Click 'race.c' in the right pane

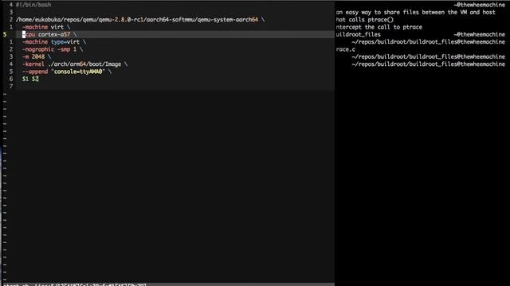[345, 49]
